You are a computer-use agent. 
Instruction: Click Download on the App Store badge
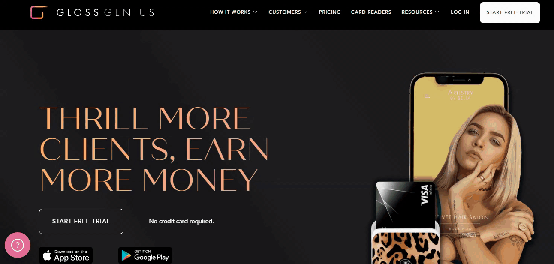(66, 255)
